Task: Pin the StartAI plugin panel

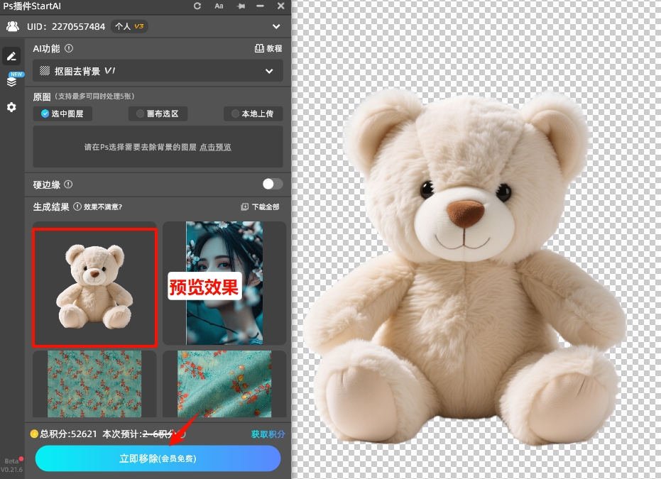Action: click(241, 6)
